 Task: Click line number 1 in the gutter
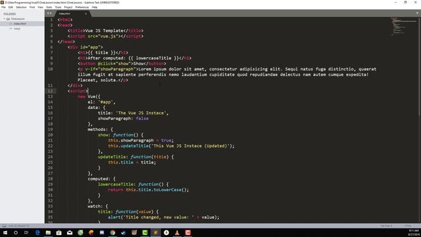click(x=51, y=20)
